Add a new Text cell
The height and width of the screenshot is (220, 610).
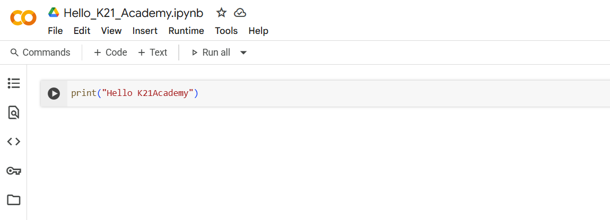point(153,52)
